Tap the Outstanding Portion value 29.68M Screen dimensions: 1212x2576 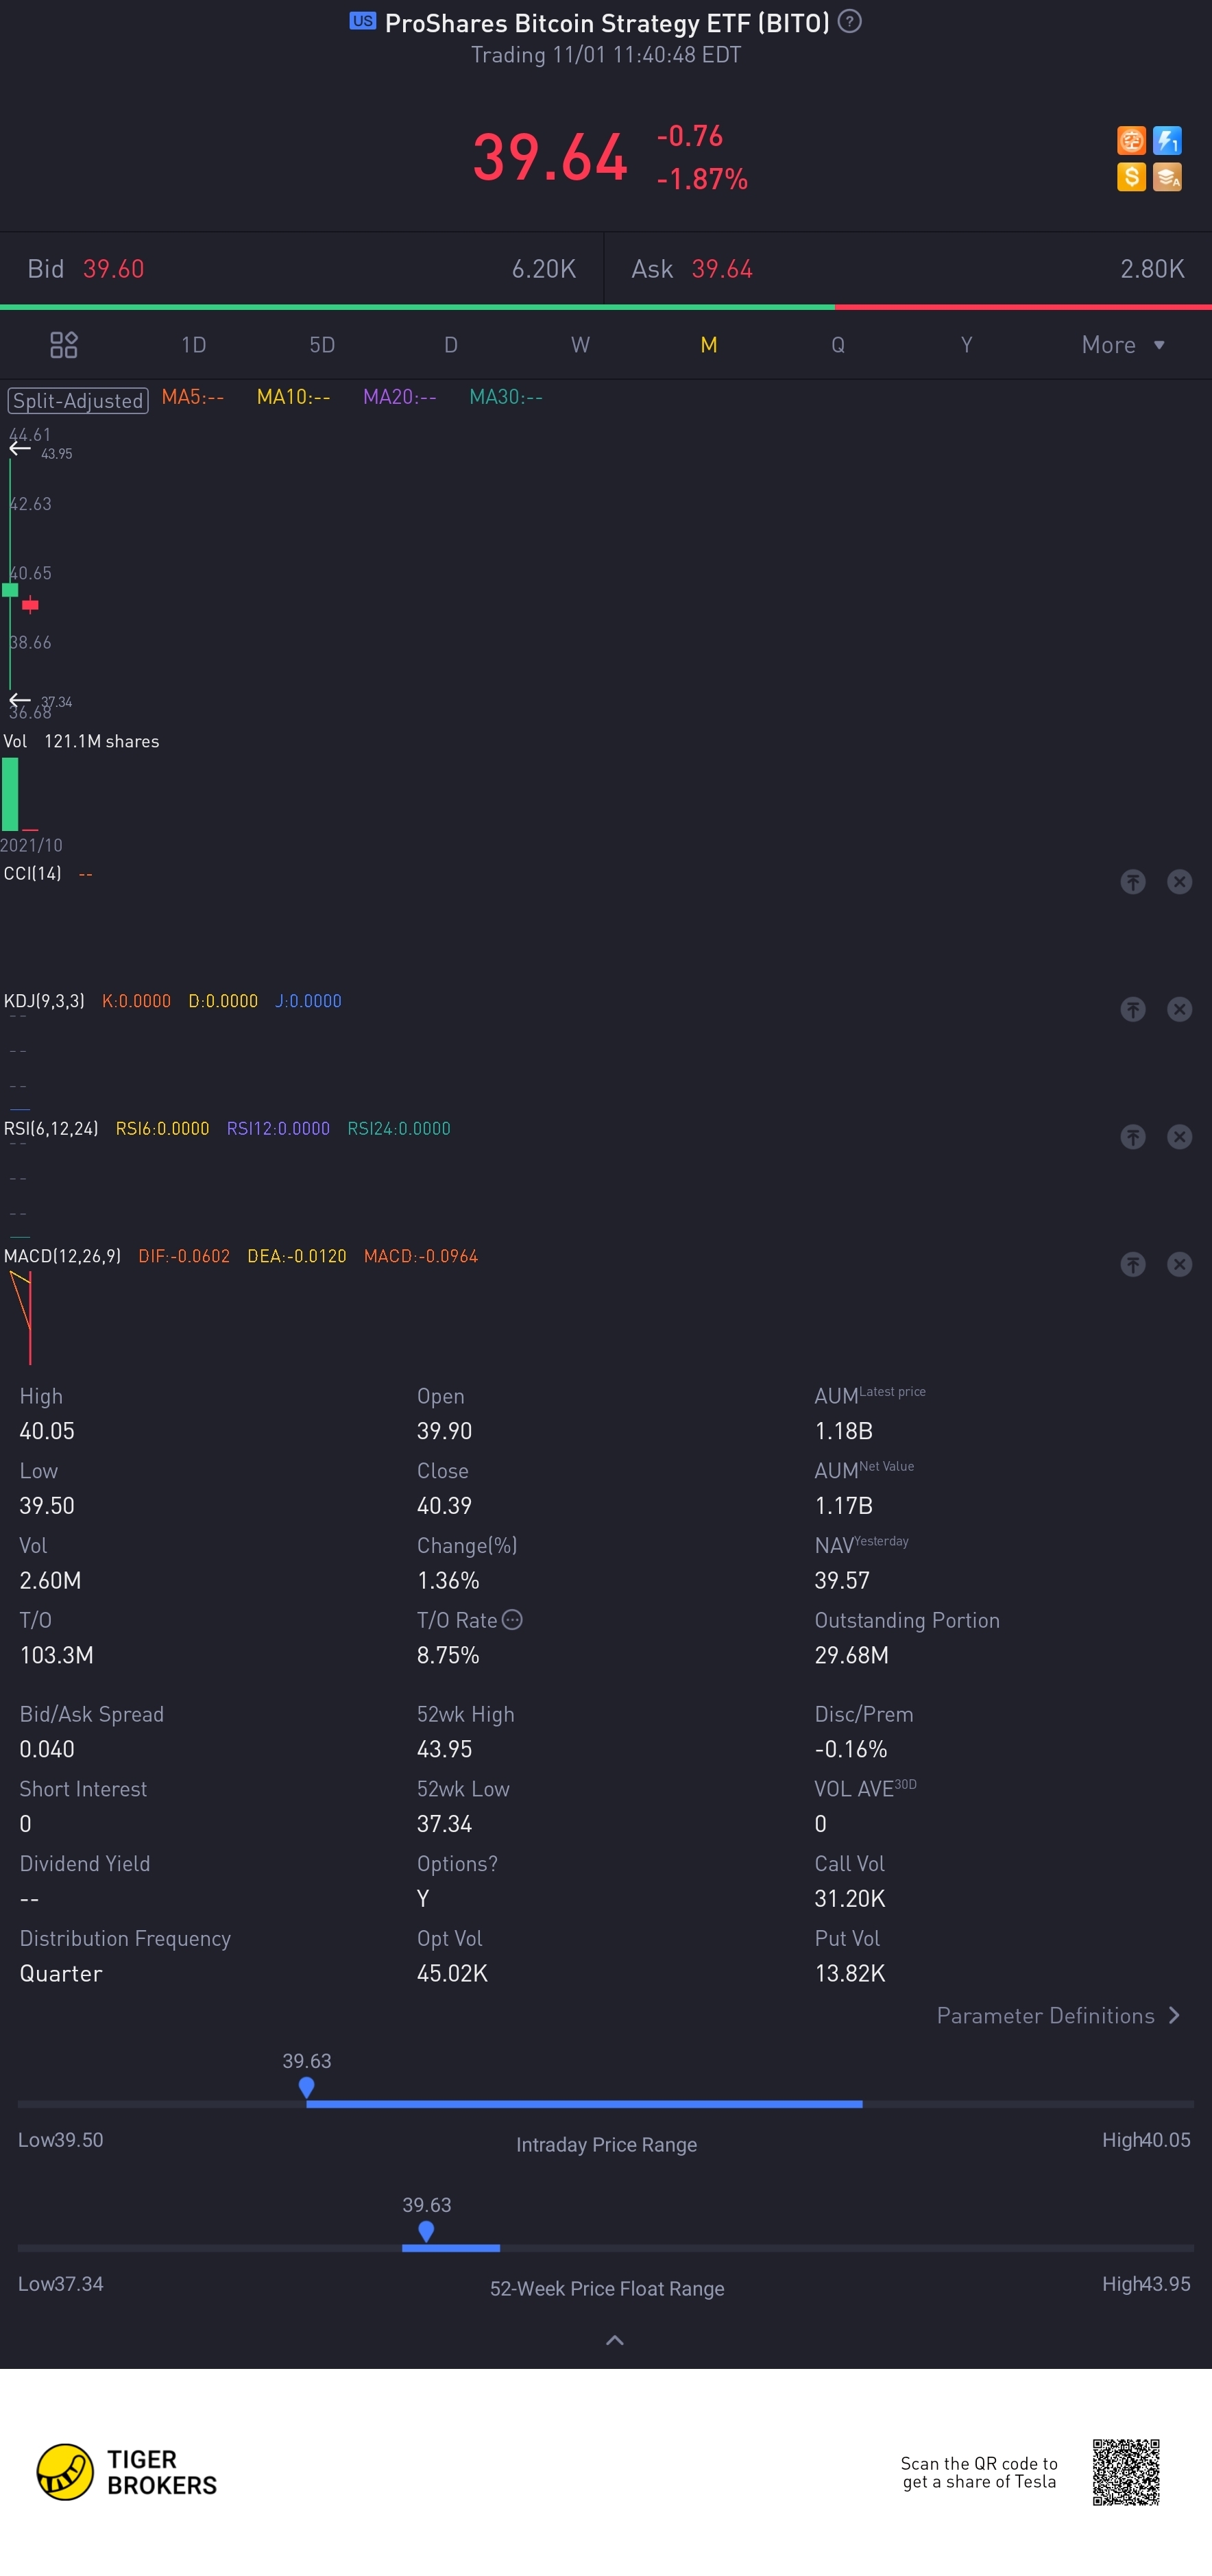pyautogui.click(x=851, y=1656)
